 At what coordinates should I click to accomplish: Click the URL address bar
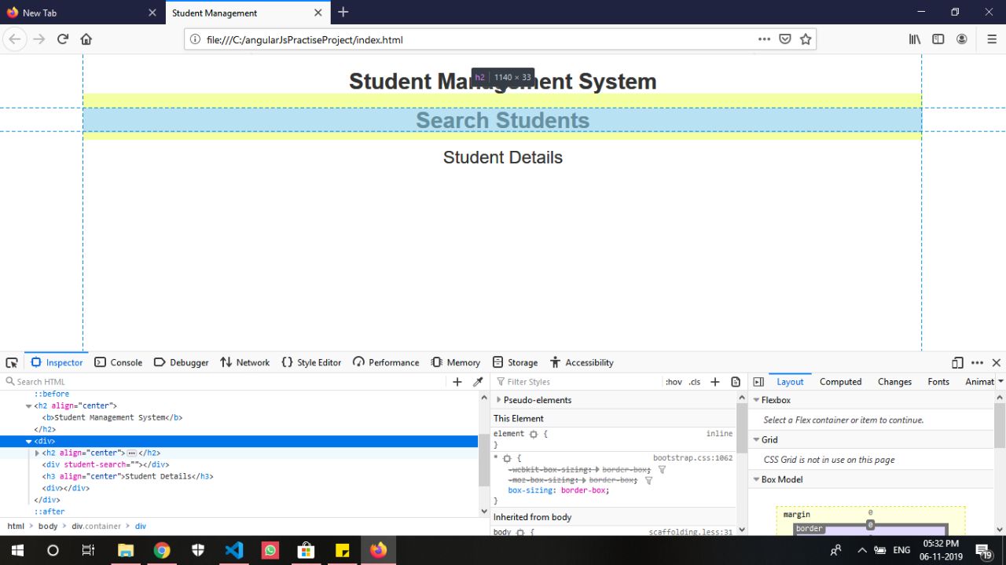coord(472,39)
